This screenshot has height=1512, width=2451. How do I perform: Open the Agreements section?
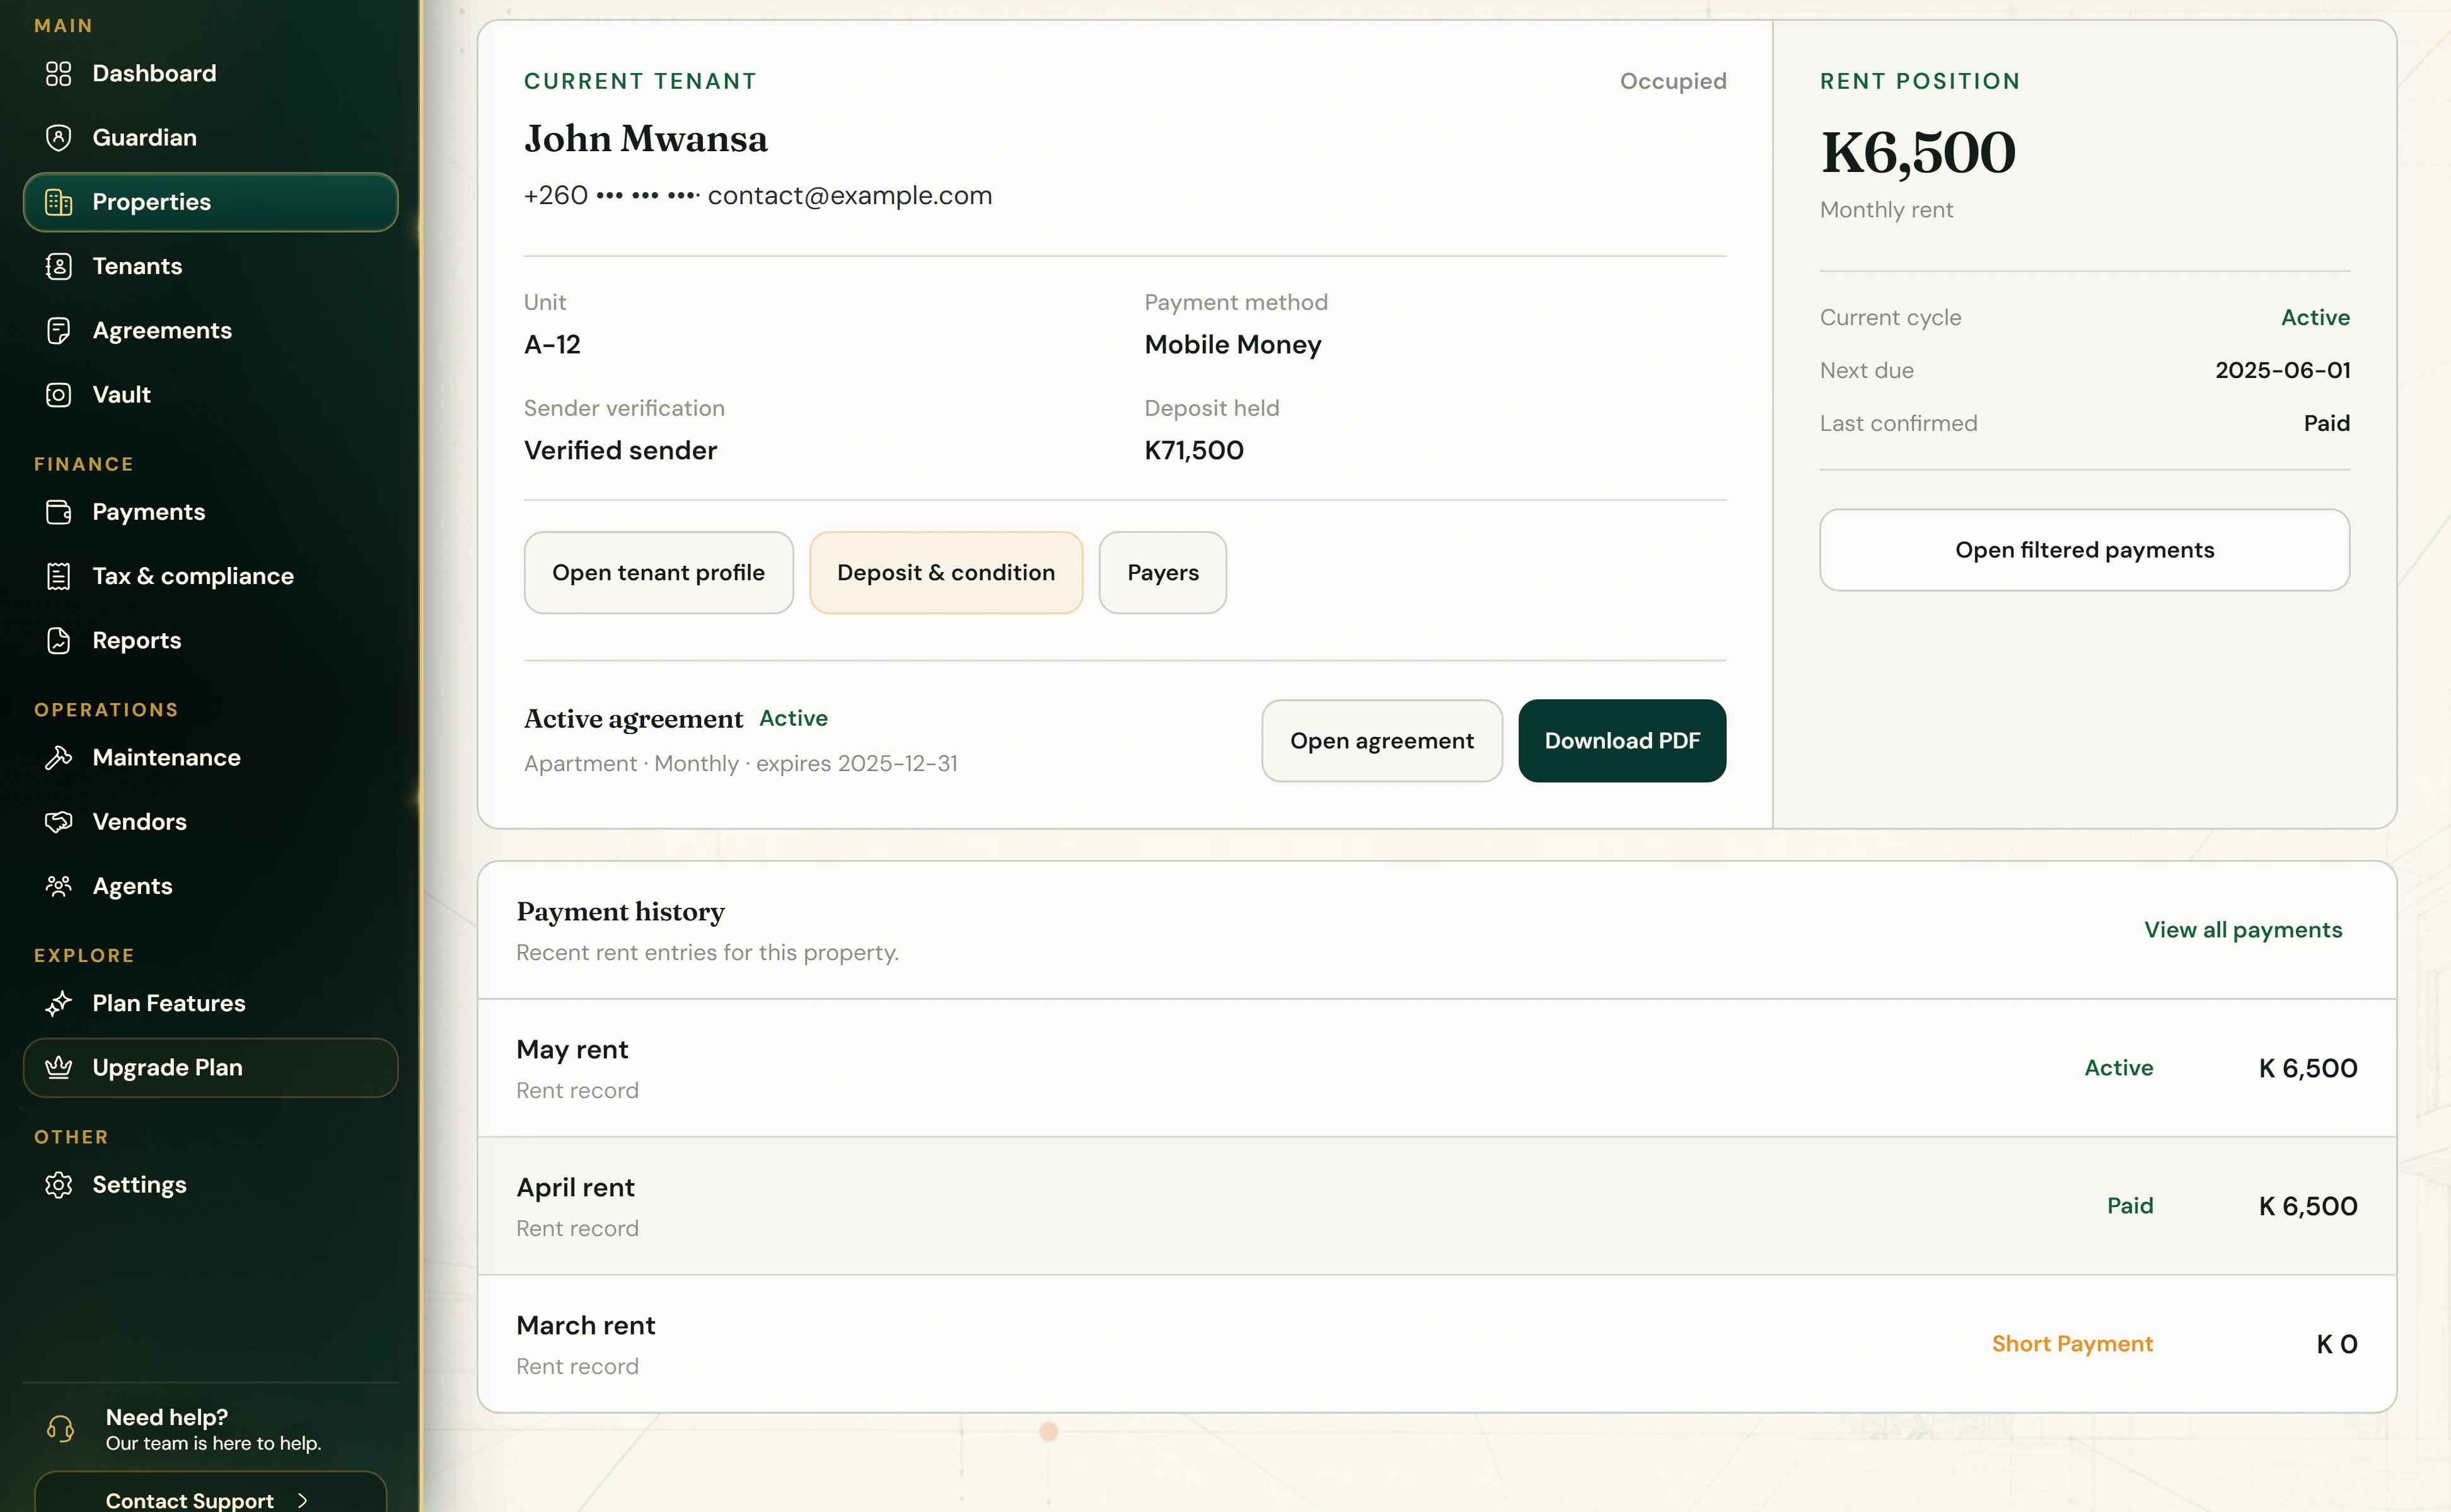coord(210,330)
